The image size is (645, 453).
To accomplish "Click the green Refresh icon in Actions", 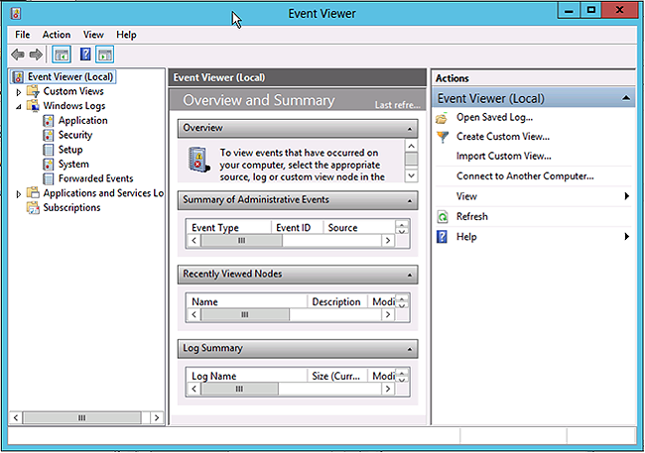I will (x=443, y=217).
